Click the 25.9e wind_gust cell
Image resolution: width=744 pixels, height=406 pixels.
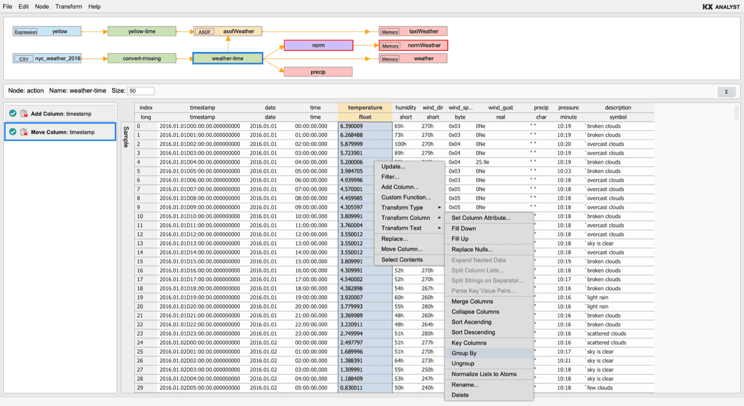click(500, 162)
